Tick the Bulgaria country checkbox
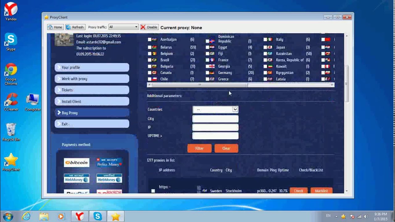This screenshot has width=395, height=222. coord(150,66)
